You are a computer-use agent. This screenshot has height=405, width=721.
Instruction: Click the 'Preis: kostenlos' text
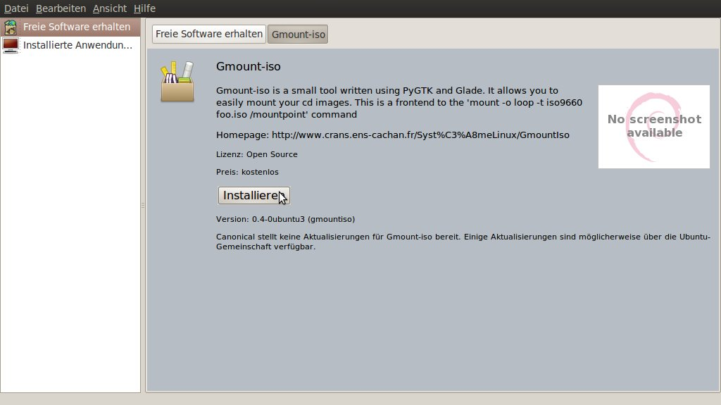coord(247,172)
